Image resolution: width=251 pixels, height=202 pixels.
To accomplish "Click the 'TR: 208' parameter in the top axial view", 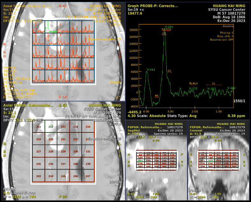I will tap(10, 71).
